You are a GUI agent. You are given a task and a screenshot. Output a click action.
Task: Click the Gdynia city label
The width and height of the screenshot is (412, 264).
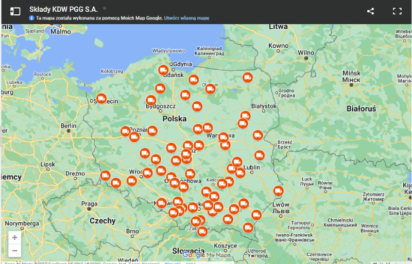click(x=183, y=64)
